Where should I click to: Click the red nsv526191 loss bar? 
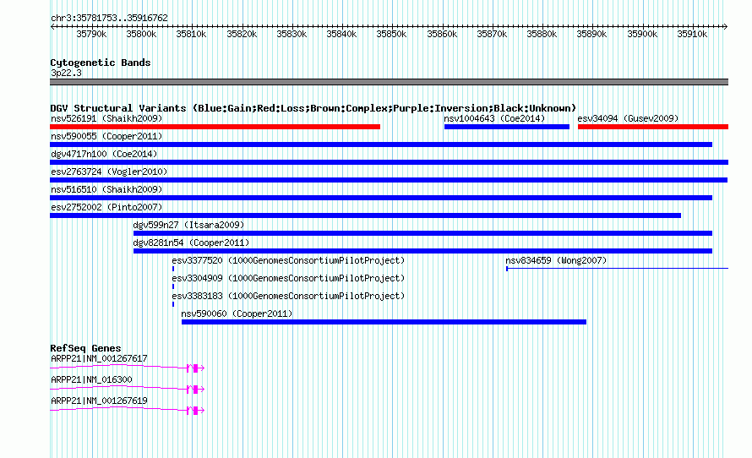tap(215, 127)
